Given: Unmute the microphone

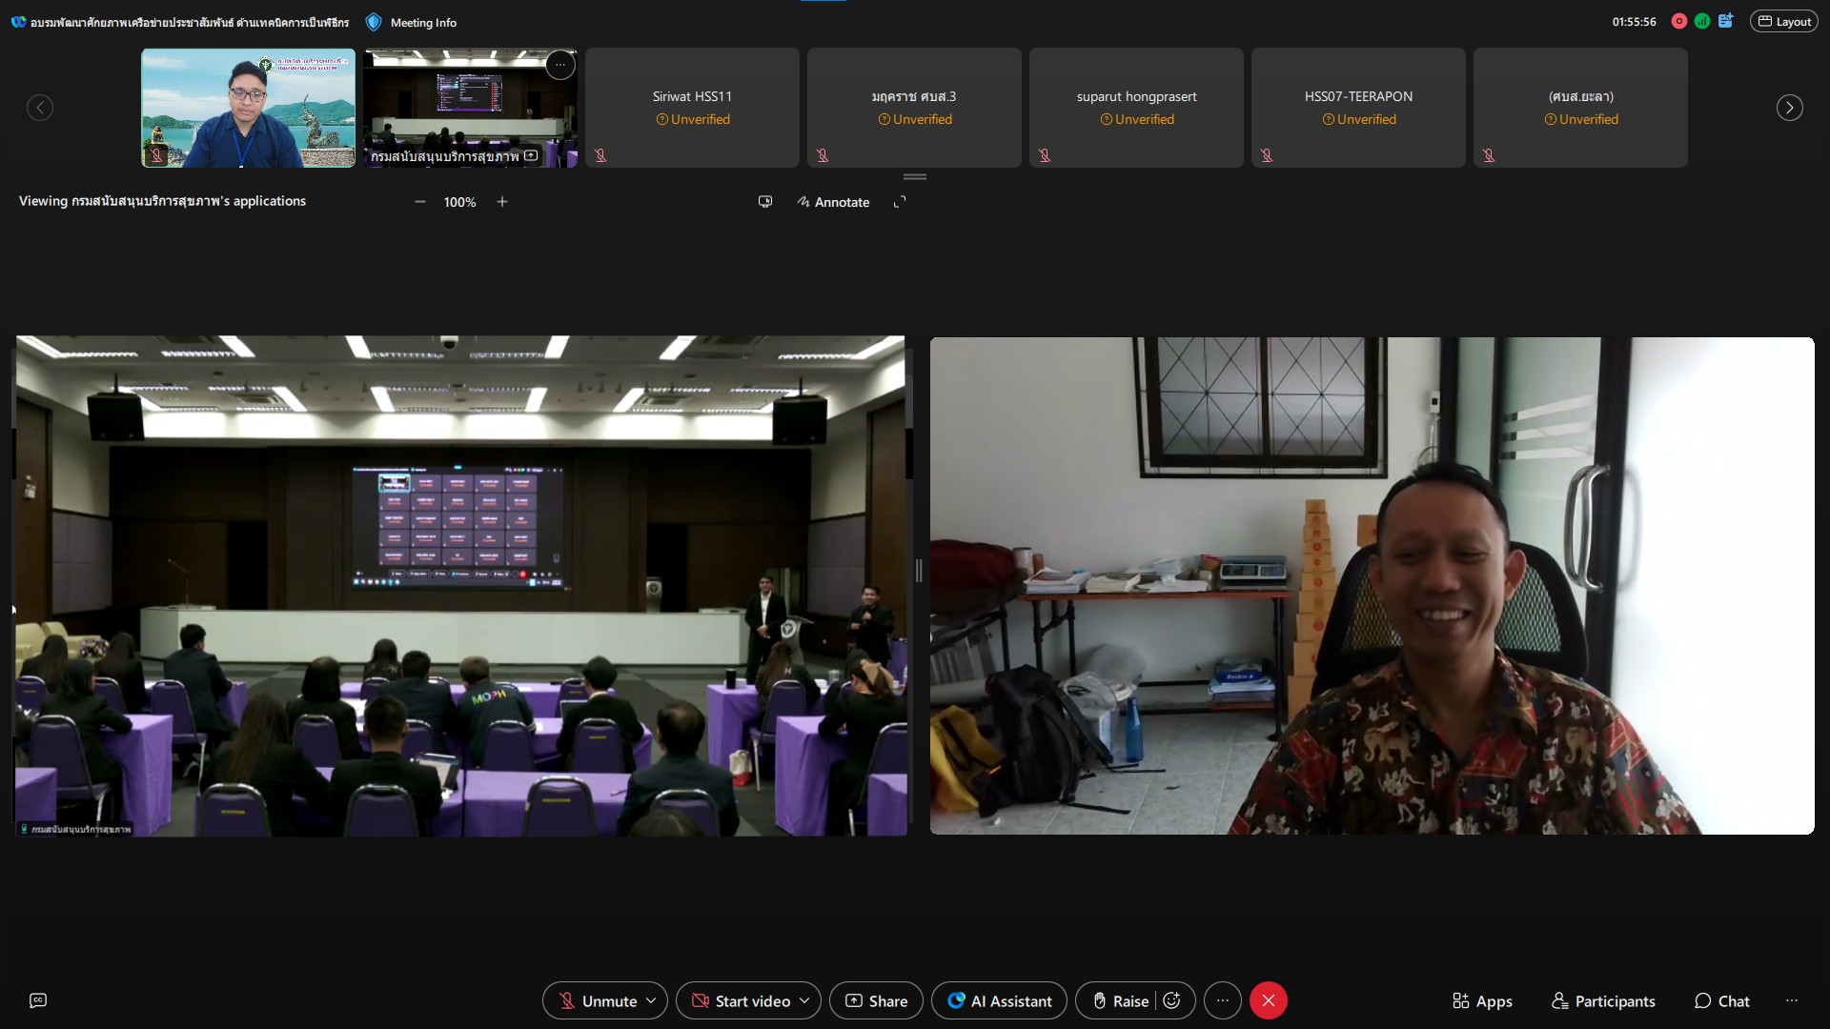Looking at the screenshot, I should tap(597, 1000).
